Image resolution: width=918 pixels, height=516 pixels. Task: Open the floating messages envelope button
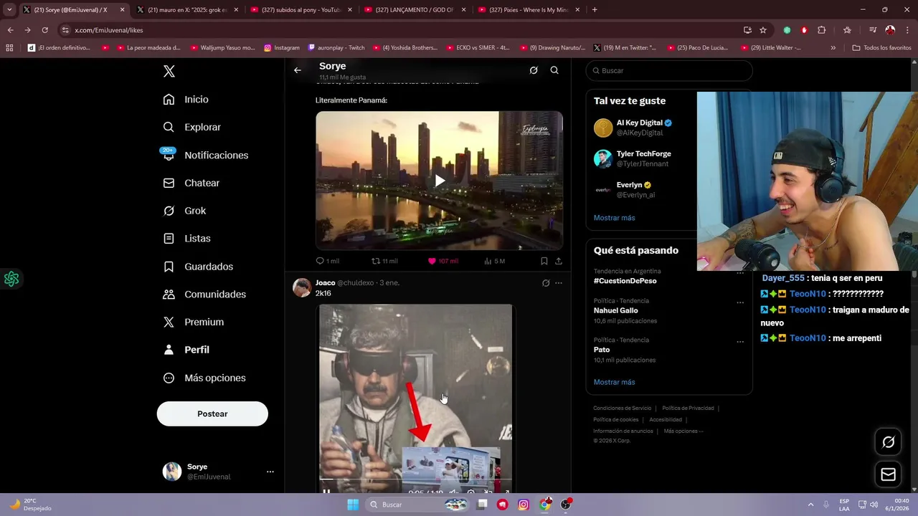888,474
